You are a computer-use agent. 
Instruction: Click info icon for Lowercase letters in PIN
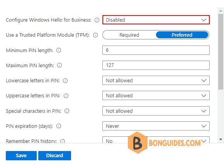(x=65, y=81)
